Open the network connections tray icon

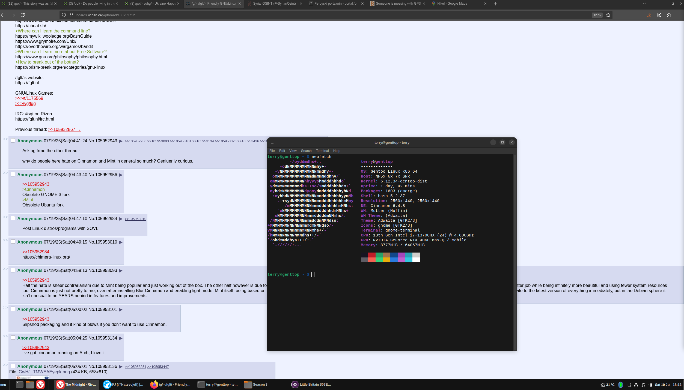pyautogui.click(x=636, y=385)
